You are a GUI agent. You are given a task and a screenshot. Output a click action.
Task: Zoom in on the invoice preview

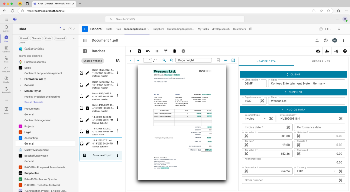tap(164, 60)
